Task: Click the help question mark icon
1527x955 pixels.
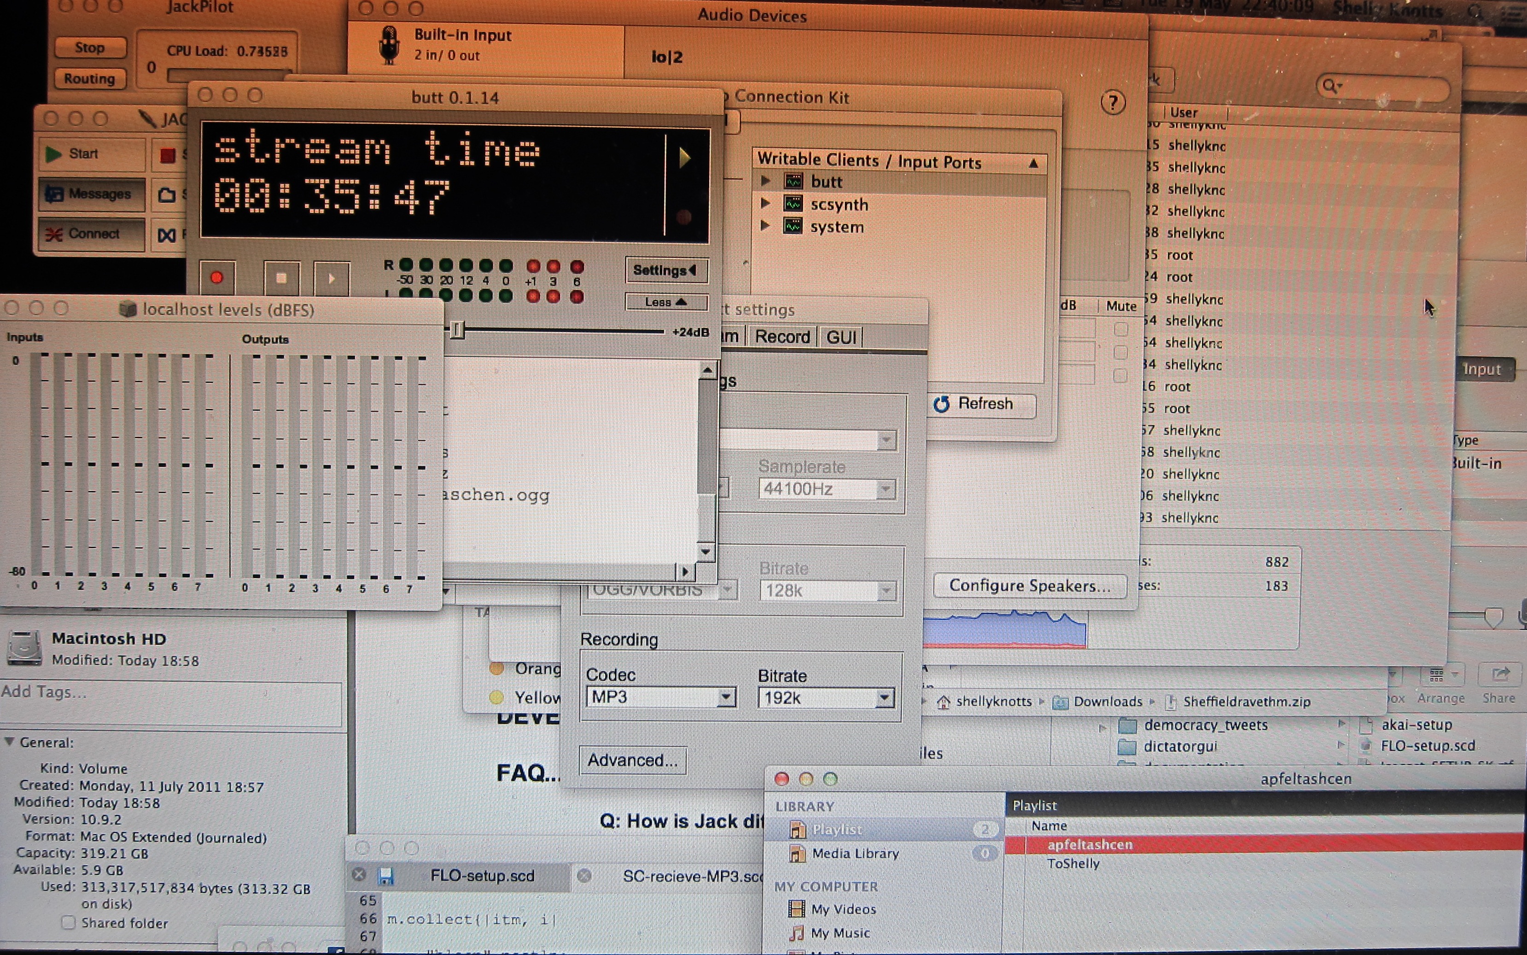Action: 1112,102
